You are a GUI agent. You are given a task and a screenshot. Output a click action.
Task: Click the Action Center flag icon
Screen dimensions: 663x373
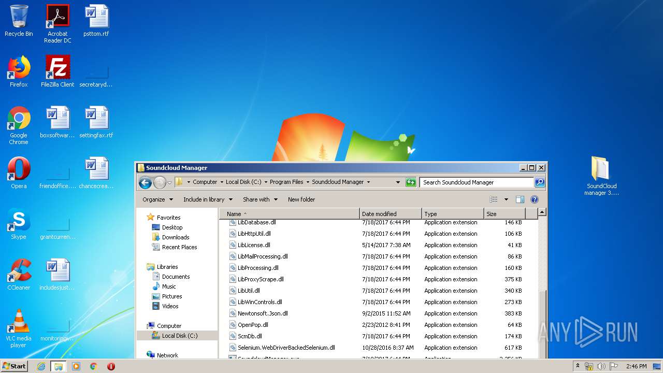pos(613,366)
